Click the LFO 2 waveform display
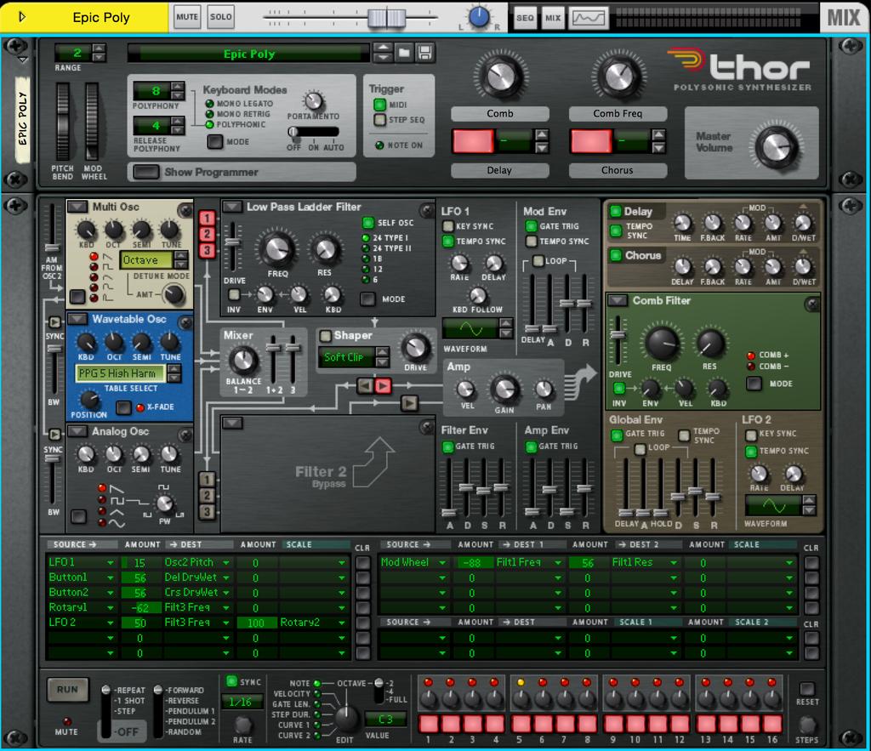This screenshot has height=751, width=871. coord(774,505)
